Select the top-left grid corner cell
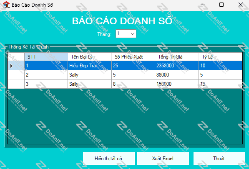 [16, 57]
